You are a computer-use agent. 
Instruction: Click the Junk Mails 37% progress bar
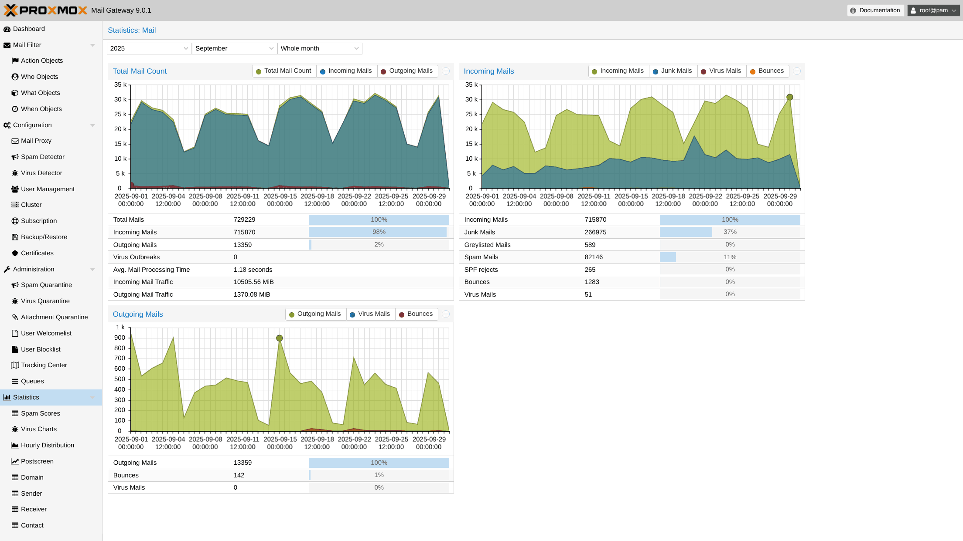click(730, 232)
